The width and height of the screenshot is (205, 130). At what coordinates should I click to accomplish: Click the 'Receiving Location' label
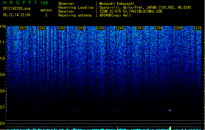76,7
